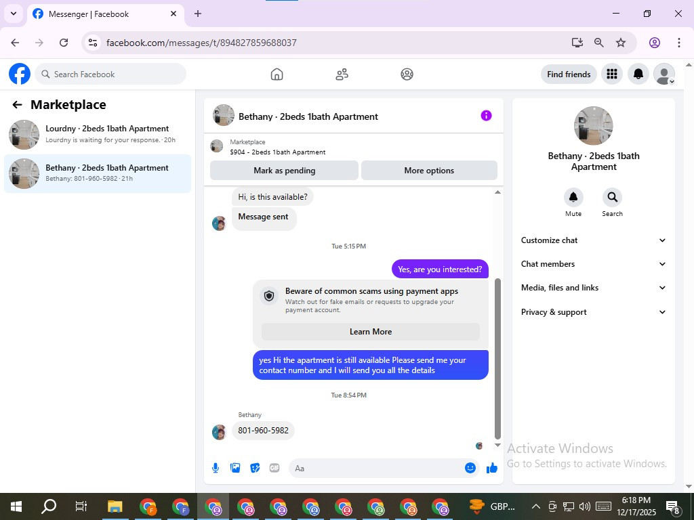Open Bethany's profile picture in chat header
The image size is (694, 520).
tap(224, 115)
